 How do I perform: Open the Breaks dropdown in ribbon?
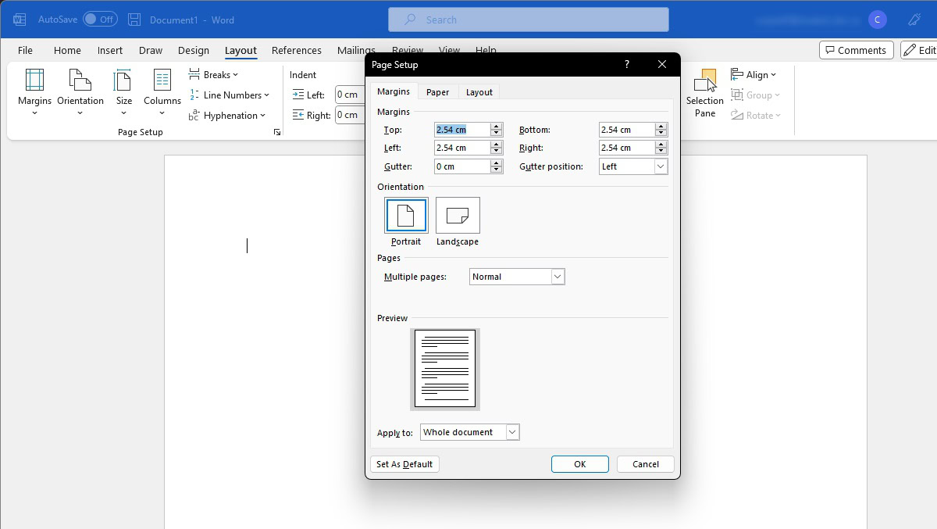click(x=214, y=75)
